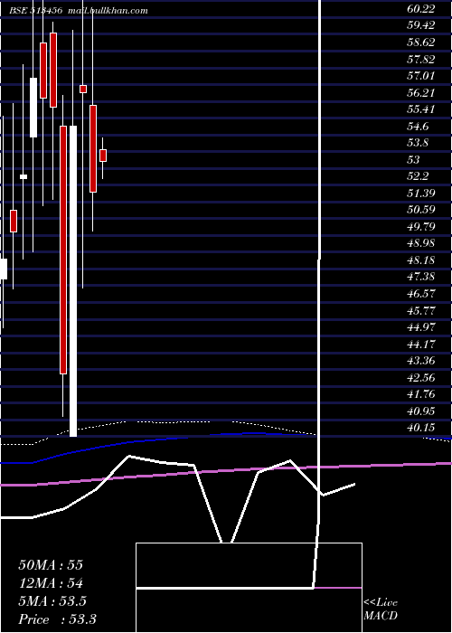Click the purple moving average line
This screenshot has width=452, height=633.
tap(226, 471)
